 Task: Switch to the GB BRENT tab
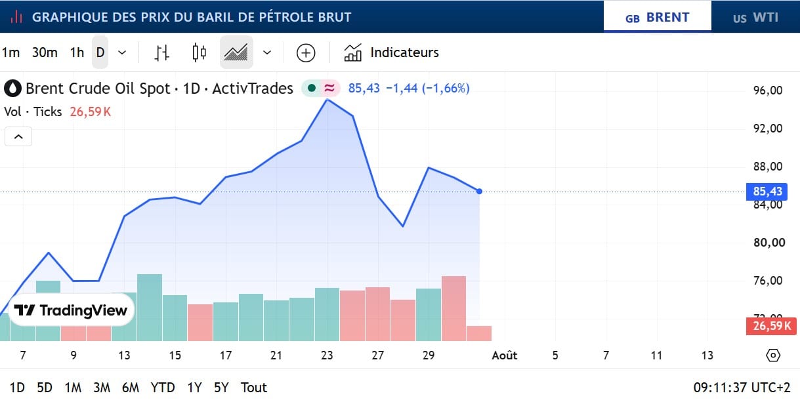tap(658, 17)
